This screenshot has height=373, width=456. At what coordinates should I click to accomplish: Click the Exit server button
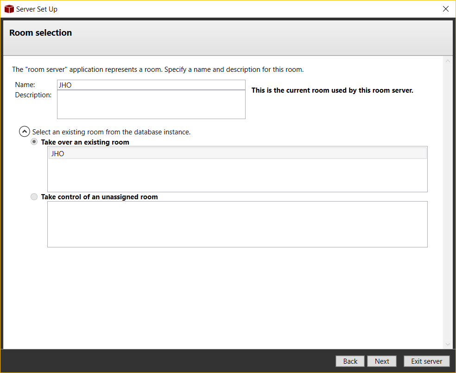[426, 361]
